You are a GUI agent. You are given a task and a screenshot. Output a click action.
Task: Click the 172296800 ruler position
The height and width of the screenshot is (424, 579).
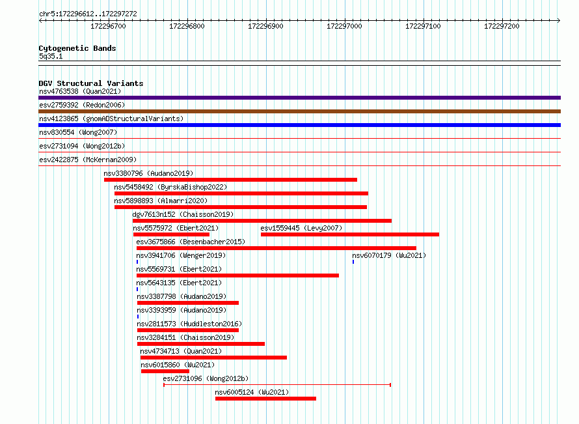click(x=187, y=26)
